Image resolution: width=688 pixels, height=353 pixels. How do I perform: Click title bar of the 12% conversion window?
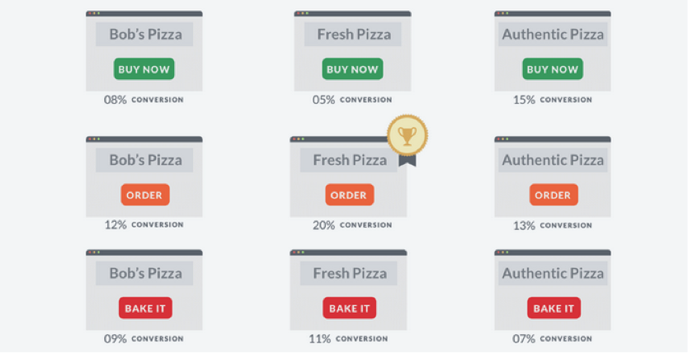[x=144, y=139]
